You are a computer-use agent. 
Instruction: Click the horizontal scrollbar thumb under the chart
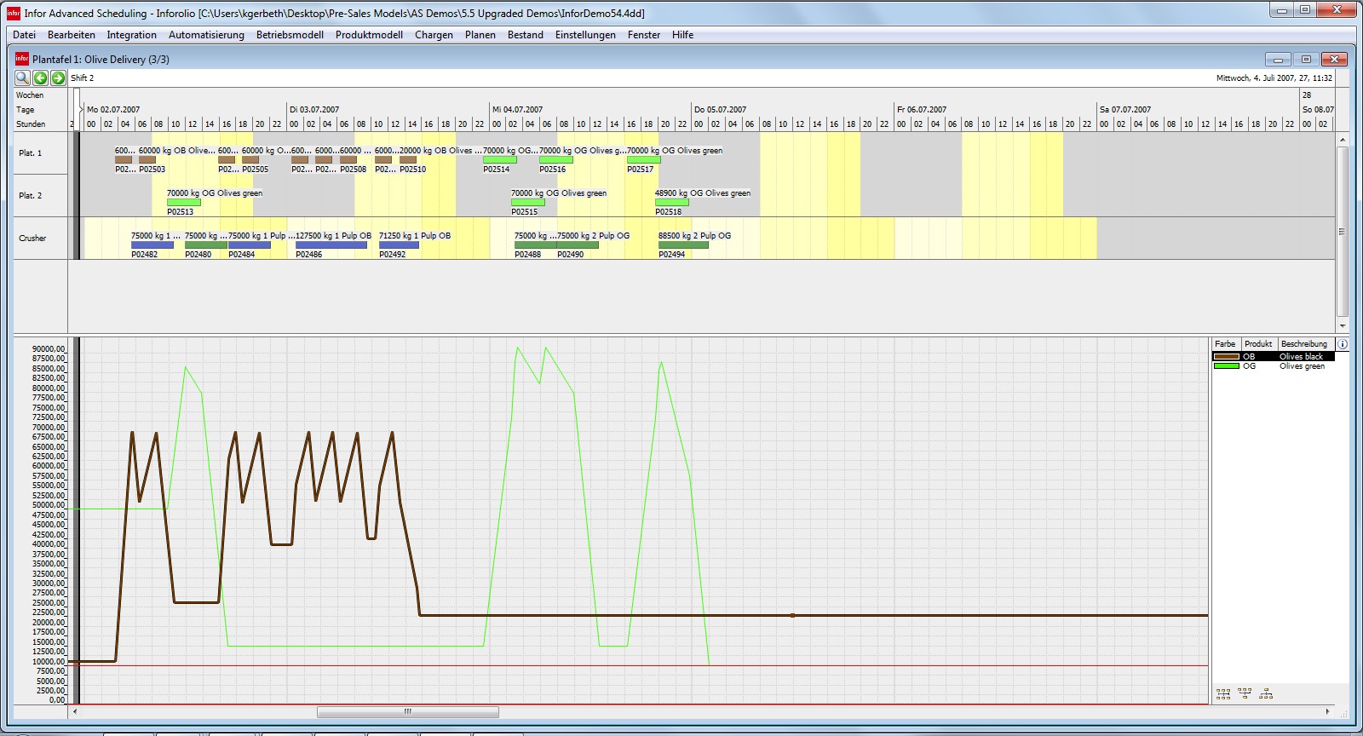[x=407, y=712]
